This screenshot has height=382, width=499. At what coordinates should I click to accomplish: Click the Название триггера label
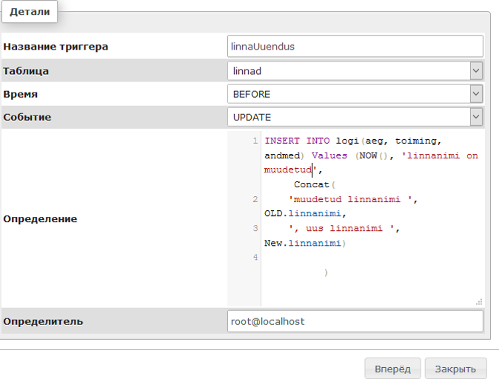(x=56, y=47)
